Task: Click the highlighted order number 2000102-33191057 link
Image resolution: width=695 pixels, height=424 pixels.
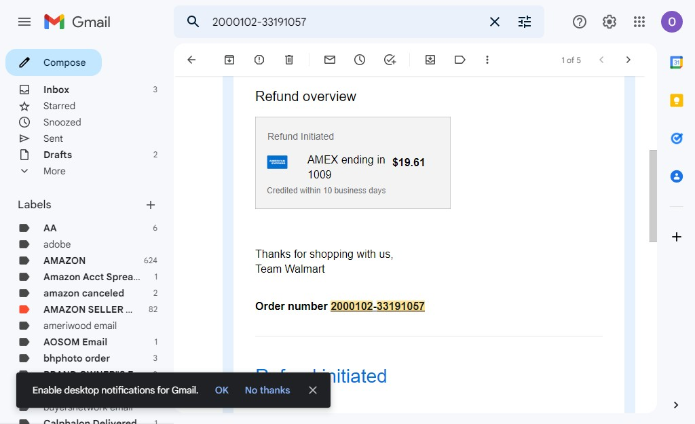Action: [x=377, y=306]
